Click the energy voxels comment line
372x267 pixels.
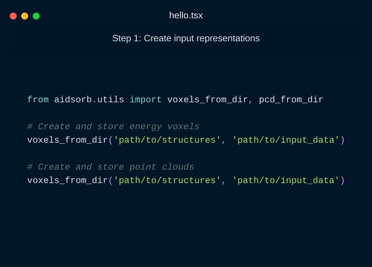coord(113,127)
